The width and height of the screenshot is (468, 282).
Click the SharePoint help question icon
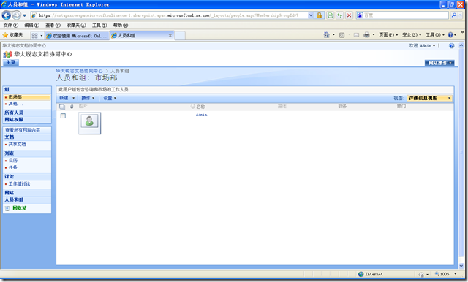[x=452, y=45]
